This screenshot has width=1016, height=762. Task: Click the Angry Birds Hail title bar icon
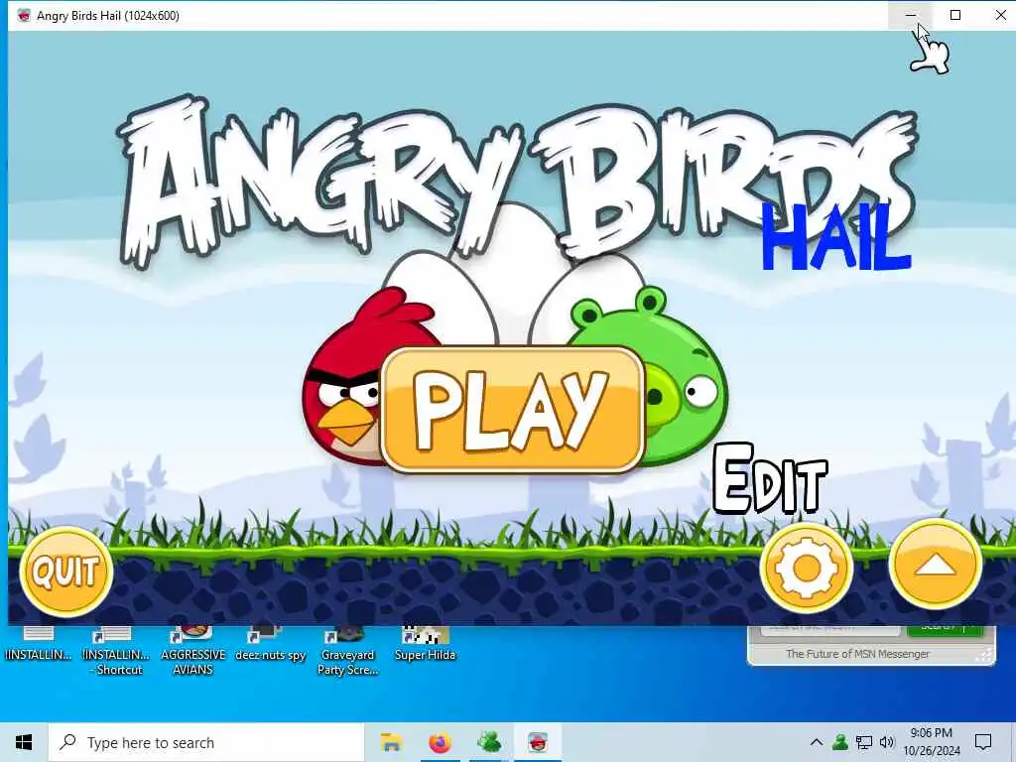(x=24, y=16)
